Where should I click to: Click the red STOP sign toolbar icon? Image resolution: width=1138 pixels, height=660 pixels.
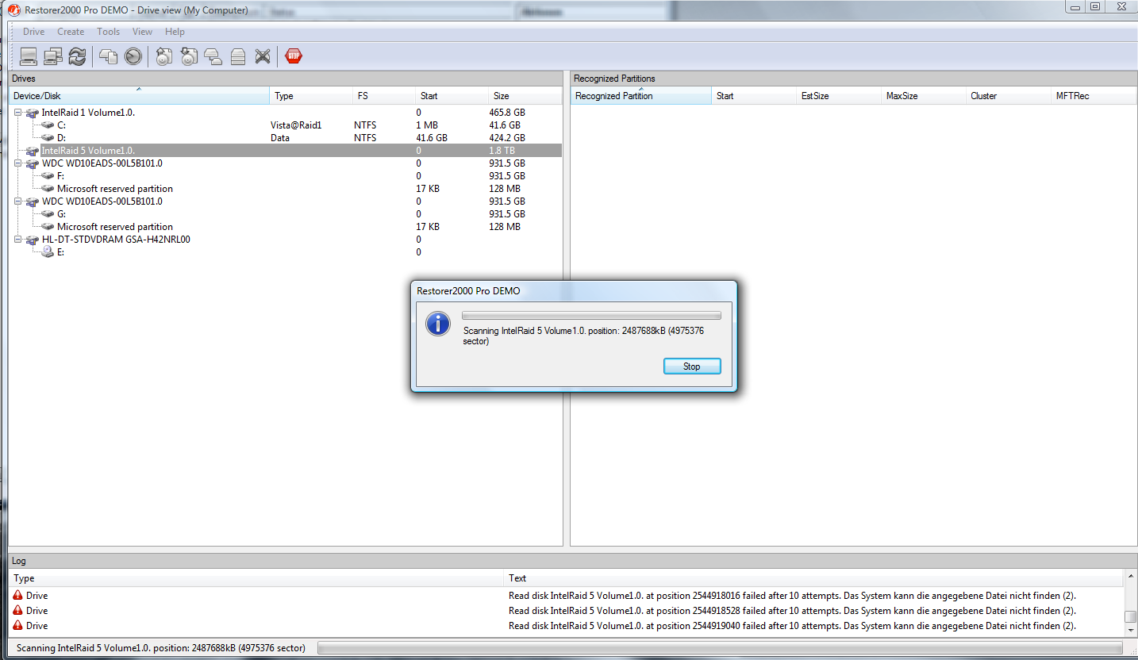294,56
